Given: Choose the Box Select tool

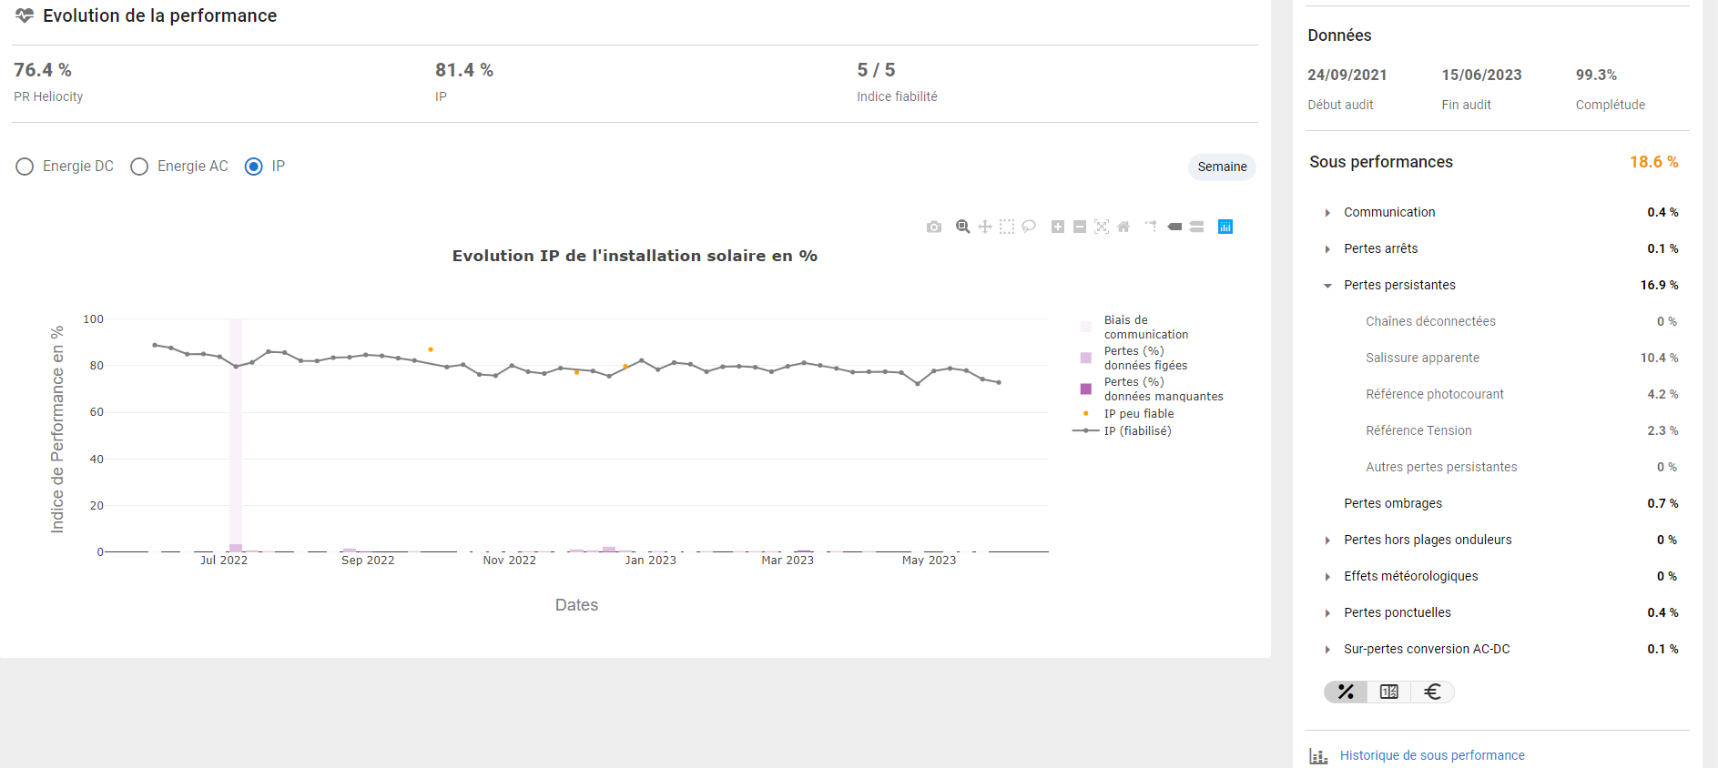Looking at the screenshot, I should tap(1006, 227).
